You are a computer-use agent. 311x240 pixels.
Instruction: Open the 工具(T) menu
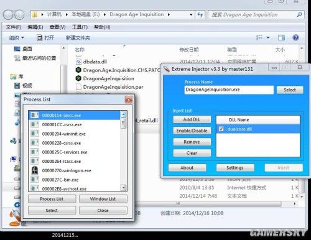[x=80, y=27]
